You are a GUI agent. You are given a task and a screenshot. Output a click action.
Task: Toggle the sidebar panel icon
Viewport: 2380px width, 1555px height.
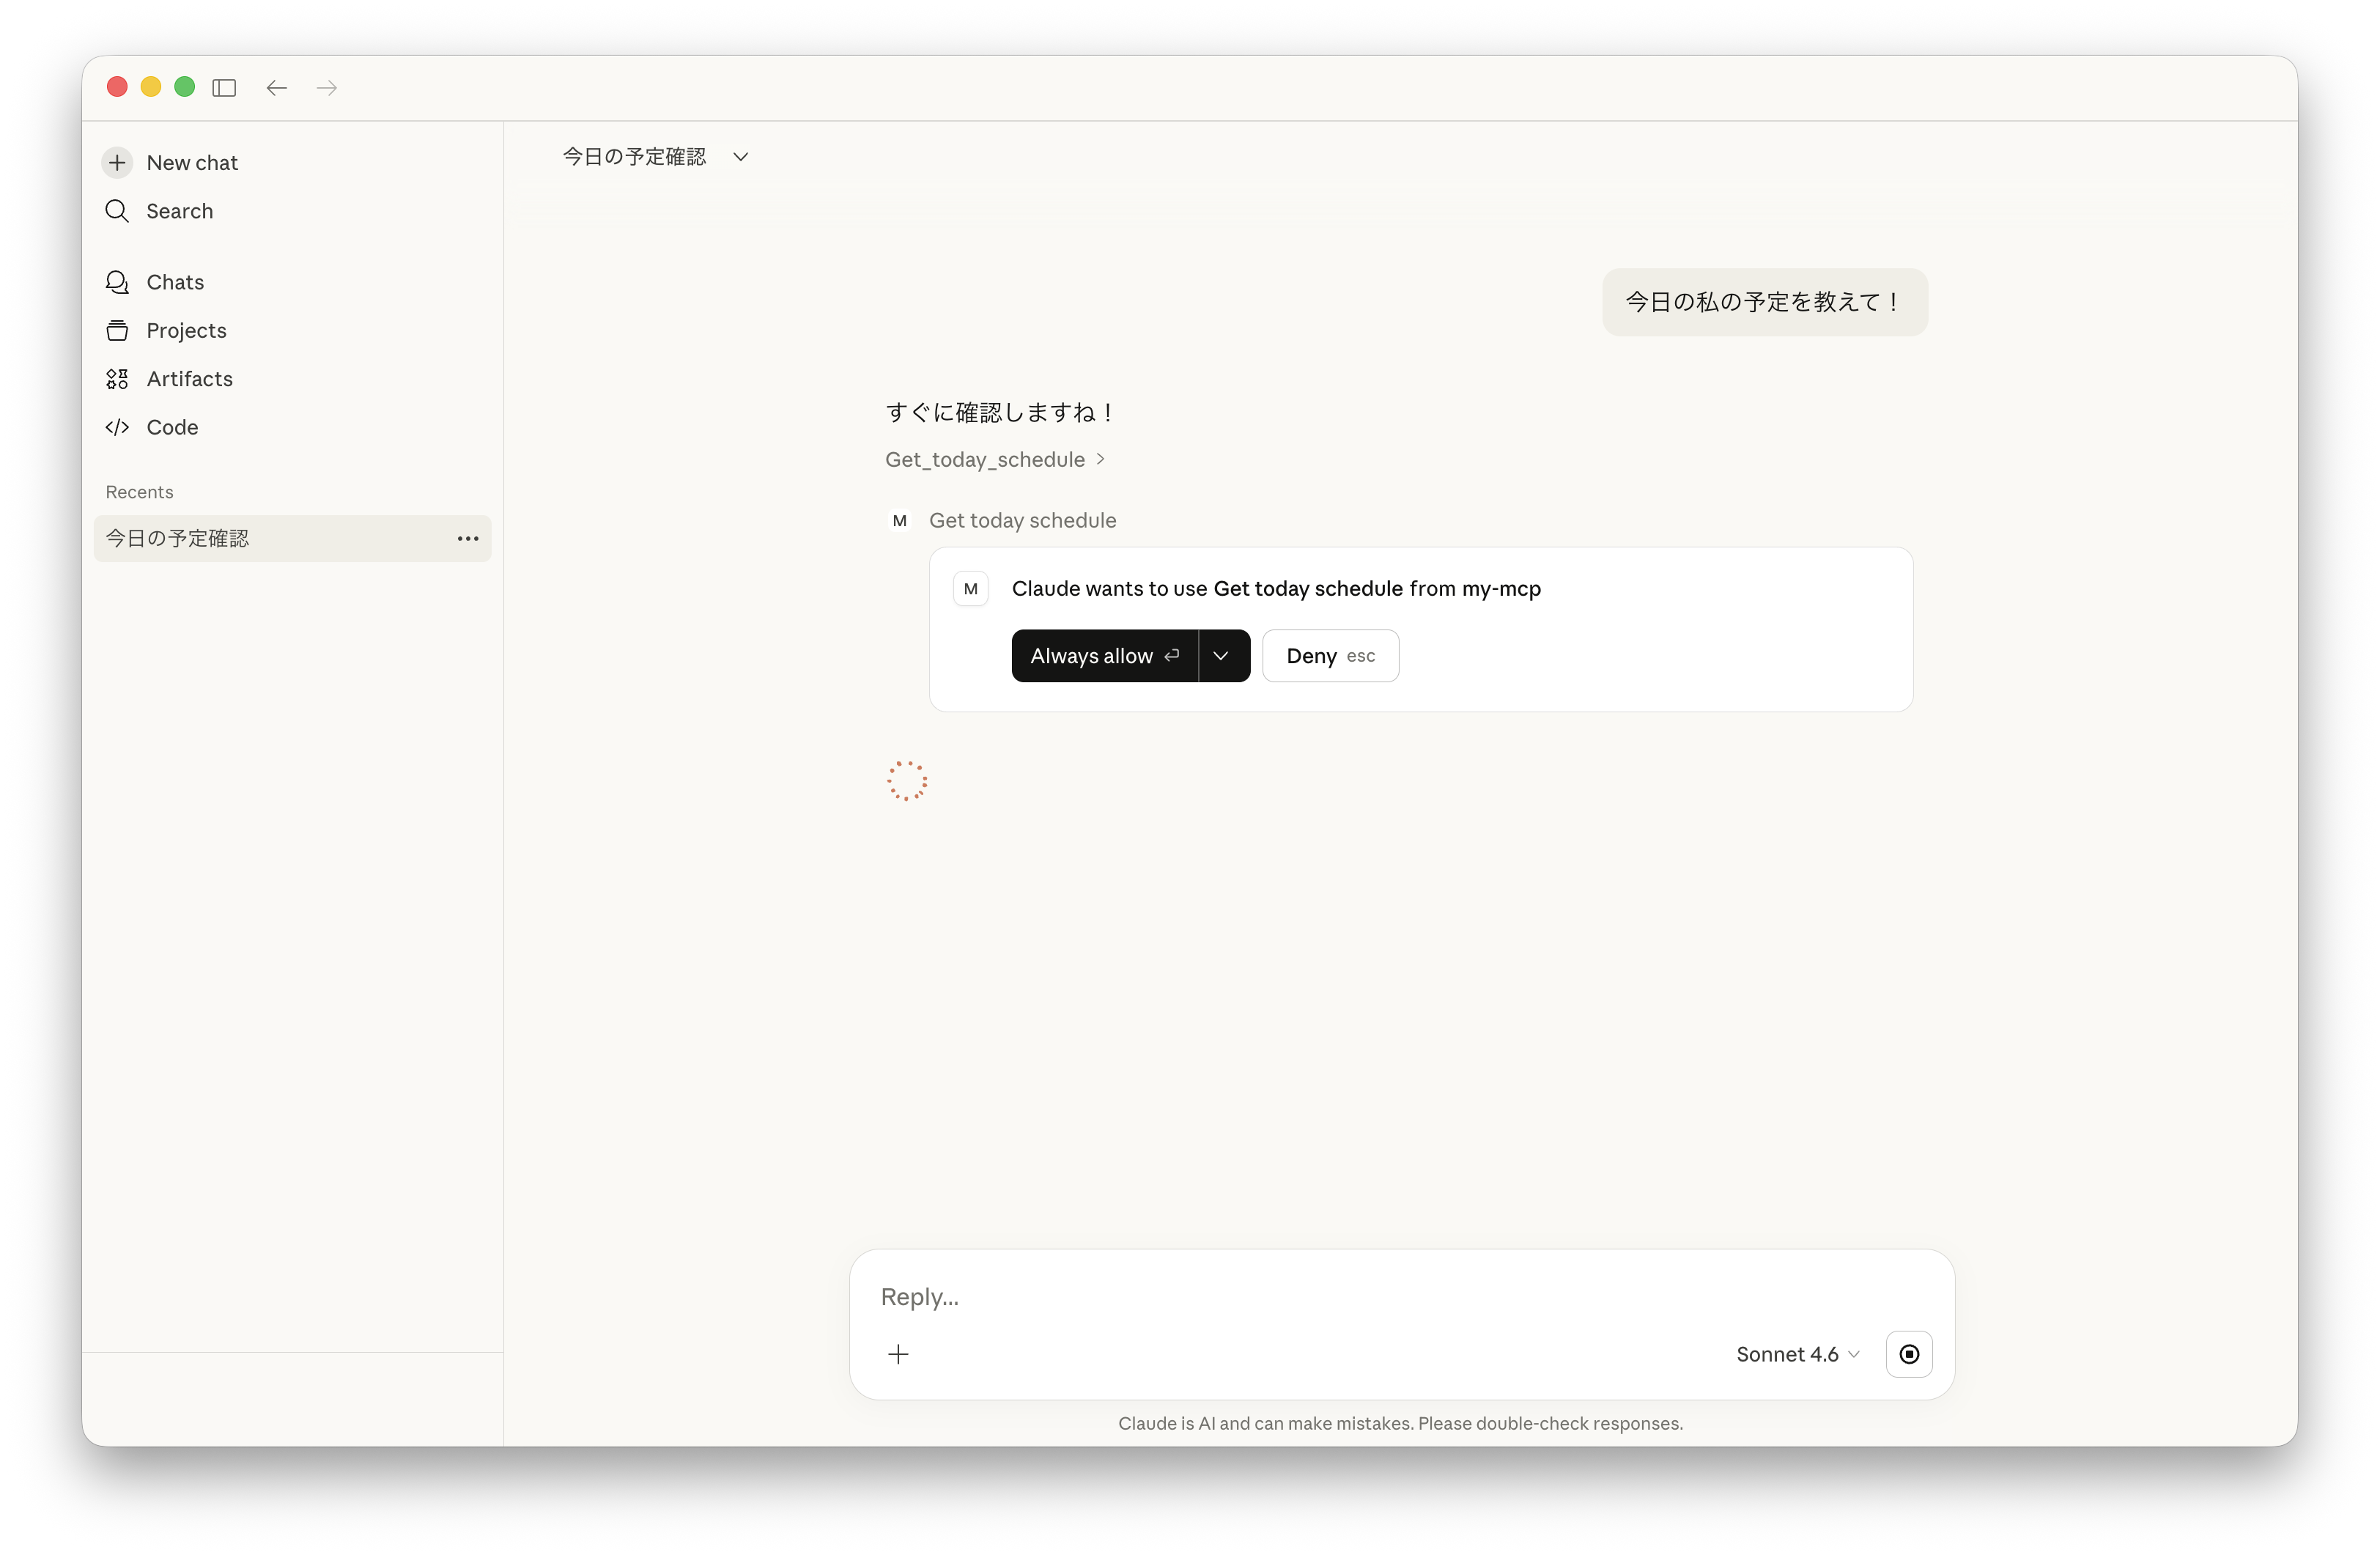(x=224, y=88)
